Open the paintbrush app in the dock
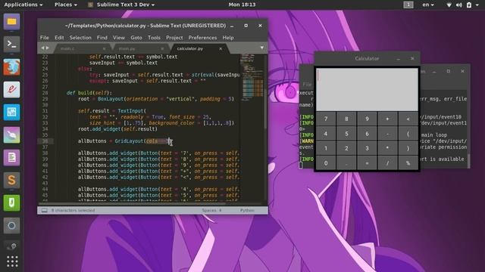 click(x=12, y=134)
